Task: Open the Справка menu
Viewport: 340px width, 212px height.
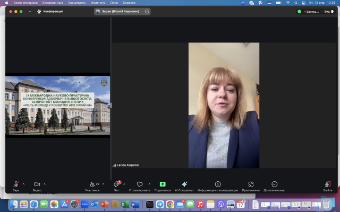Action: pyautogui.click(x=129, y=3)
